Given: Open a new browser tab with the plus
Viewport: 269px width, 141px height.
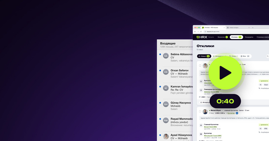Looking at the screenshot, I should tap(253, 28).
